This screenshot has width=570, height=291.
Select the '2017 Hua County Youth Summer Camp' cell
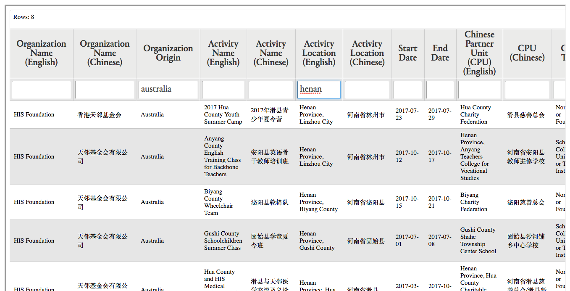pos(223,114)
